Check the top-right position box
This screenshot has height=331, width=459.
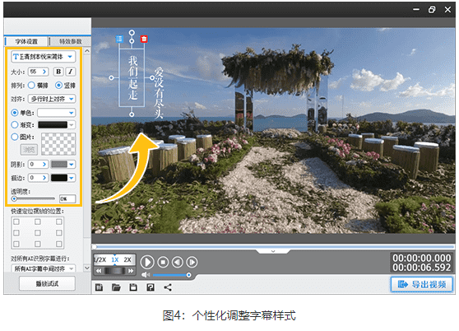click(59, 221)
